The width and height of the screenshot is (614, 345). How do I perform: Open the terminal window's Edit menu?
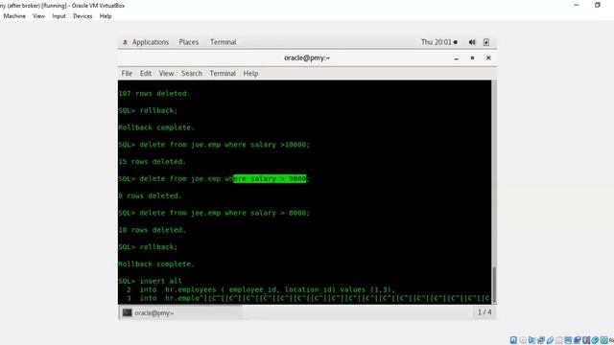coord(146,74)
